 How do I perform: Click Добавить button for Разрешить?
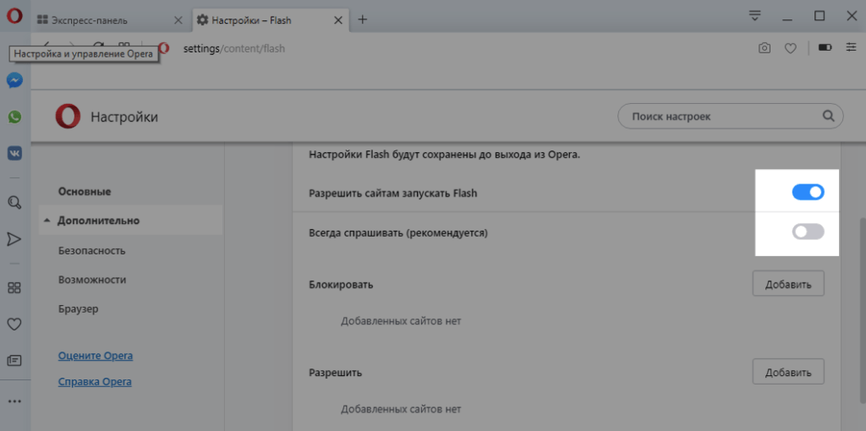tap(788, 371)
